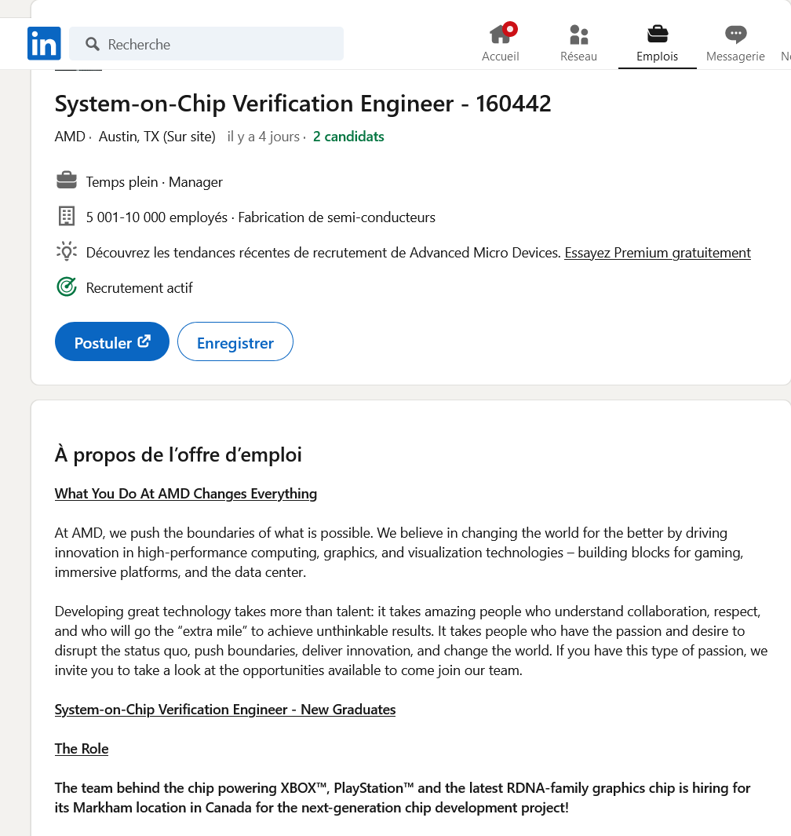Click the underlined New Graduates heading
791x836 pixels.
[x=225, y=710]
